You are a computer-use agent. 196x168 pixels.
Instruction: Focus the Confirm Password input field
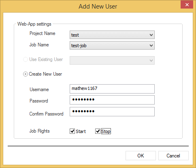pyautogui.click(x=112, y=112)
